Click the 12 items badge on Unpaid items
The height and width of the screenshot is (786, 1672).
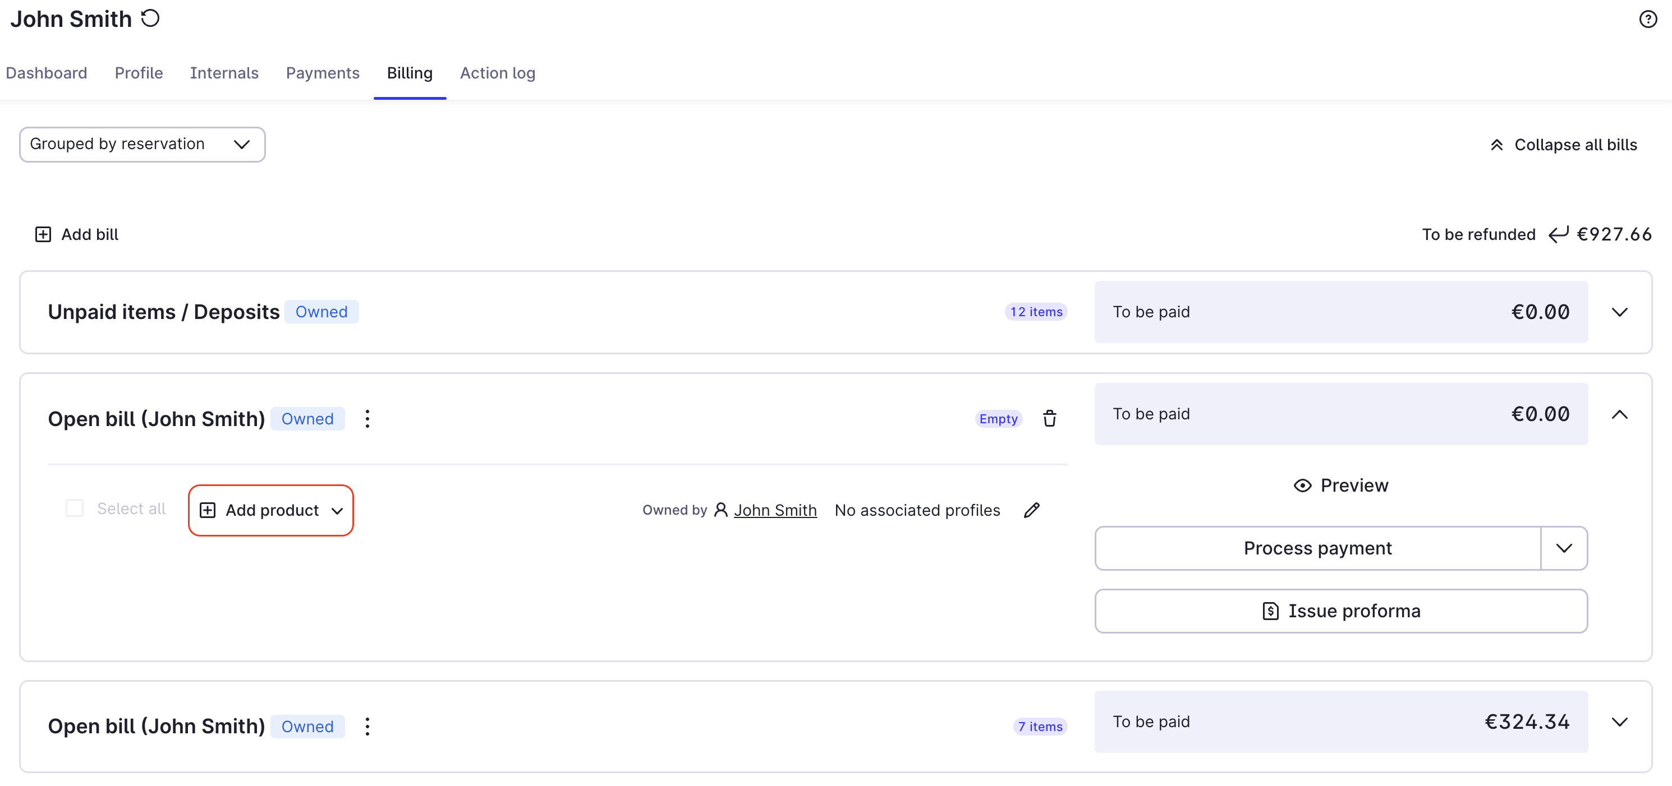(x=1035, y=312)
